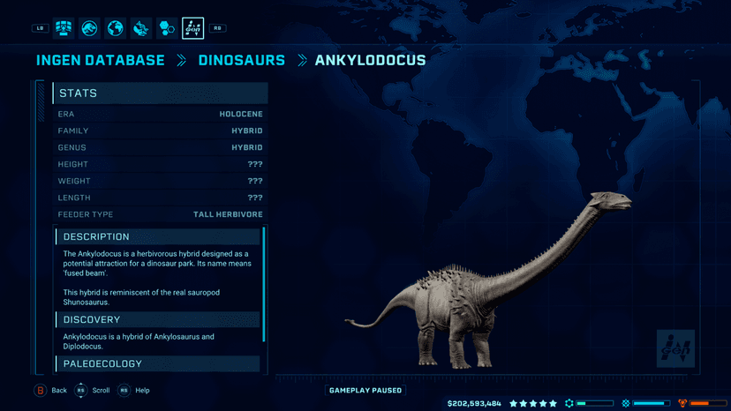Open the Jurassic World logo tab
This screenshot has height=411, width=731.
pyautogui.click(x=89, y=28)
